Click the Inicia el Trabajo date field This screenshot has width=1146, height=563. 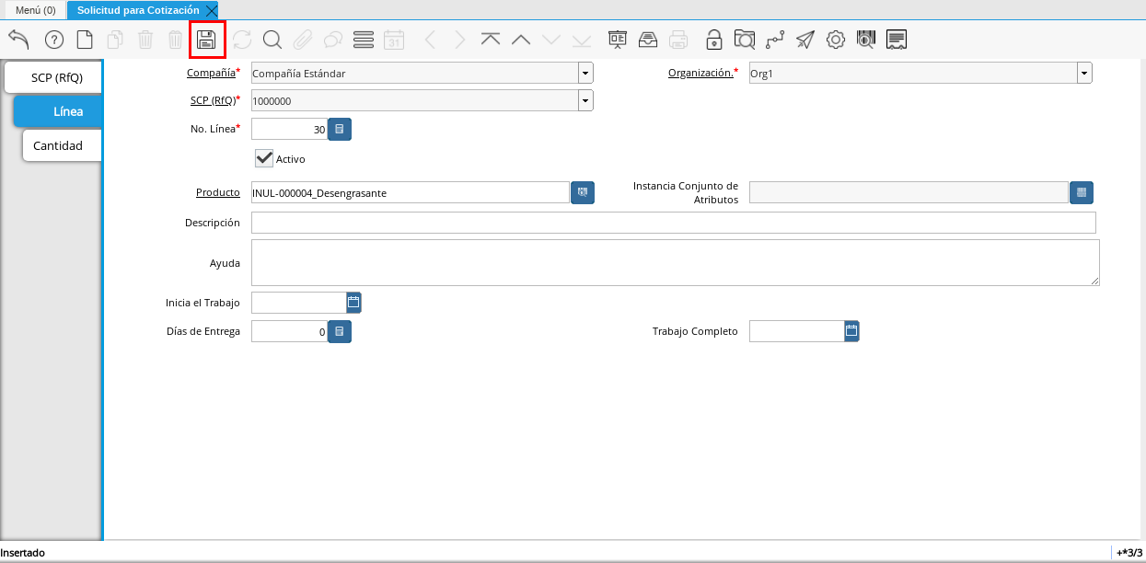point(299,303)
